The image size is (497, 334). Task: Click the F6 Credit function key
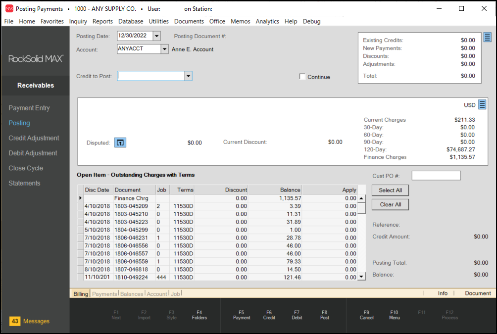click(269, 315)
